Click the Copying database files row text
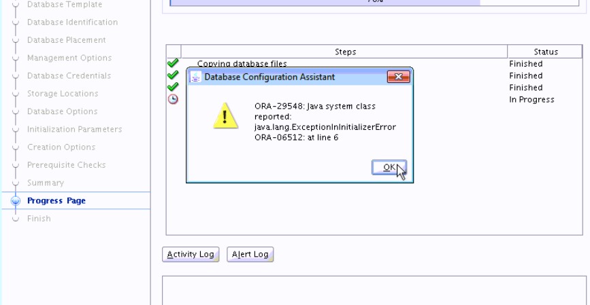 click(x=242, y=64)
